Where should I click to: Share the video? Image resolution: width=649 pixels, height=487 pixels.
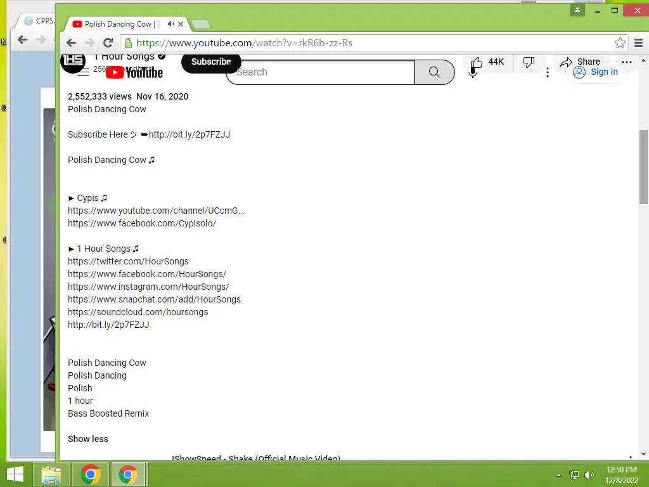[580, 62]
